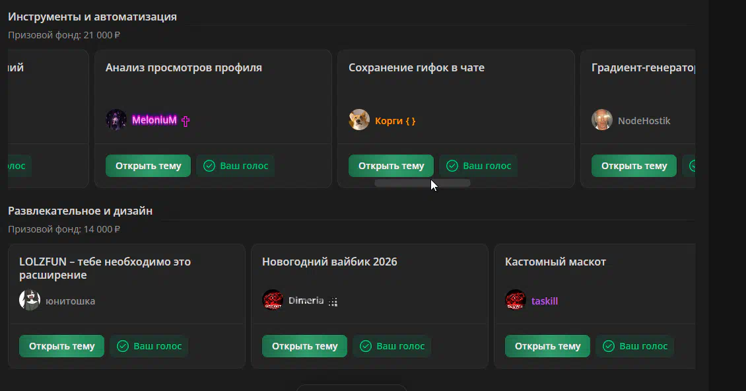
Task: Click юнитошка's profile avatar
Action: (30, 301)
